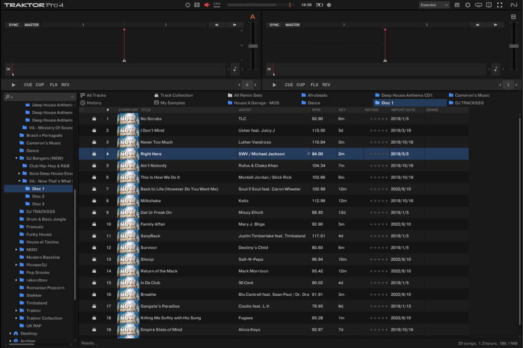Click the Native Instruments logo icon
The height and width of the screenshot is (348, 523).
(514, 5)
